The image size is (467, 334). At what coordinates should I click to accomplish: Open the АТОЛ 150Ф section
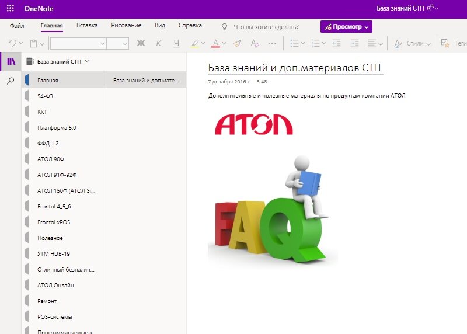point(63,191)
